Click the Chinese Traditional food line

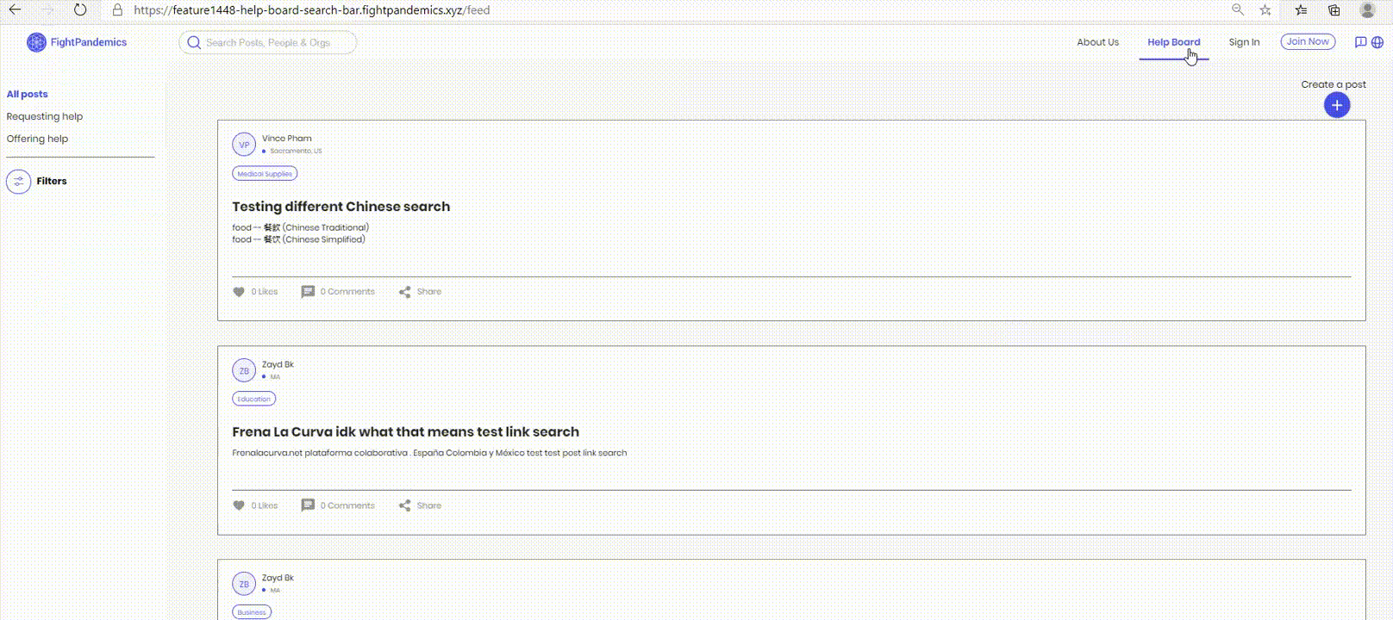coord(301,227)
